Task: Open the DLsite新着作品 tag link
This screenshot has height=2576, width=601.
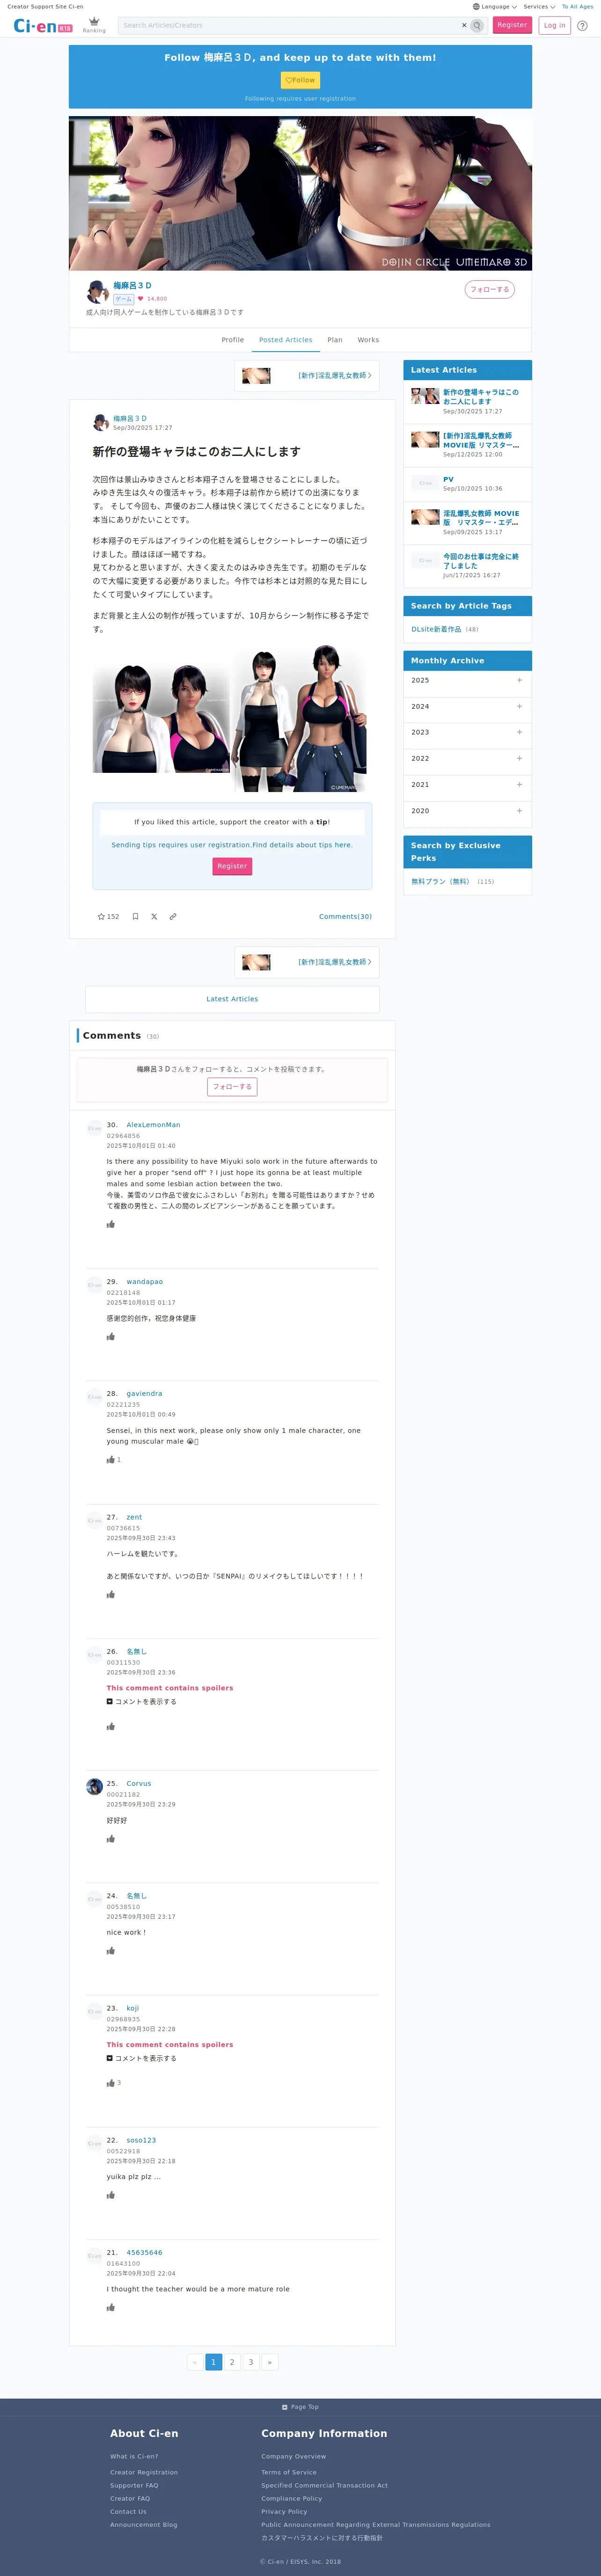Action: pos(436,629)
